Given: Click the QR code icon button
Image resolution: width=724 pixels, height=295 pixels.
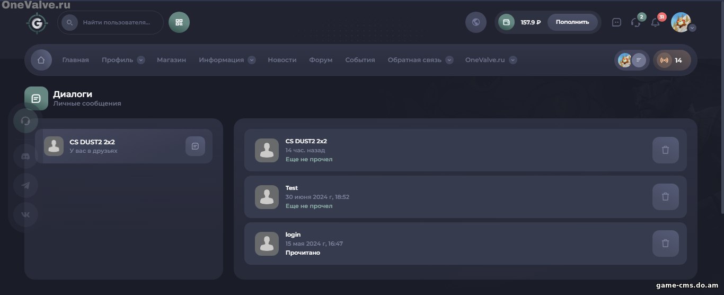Looking at the screenshot, I should [179, 22].
